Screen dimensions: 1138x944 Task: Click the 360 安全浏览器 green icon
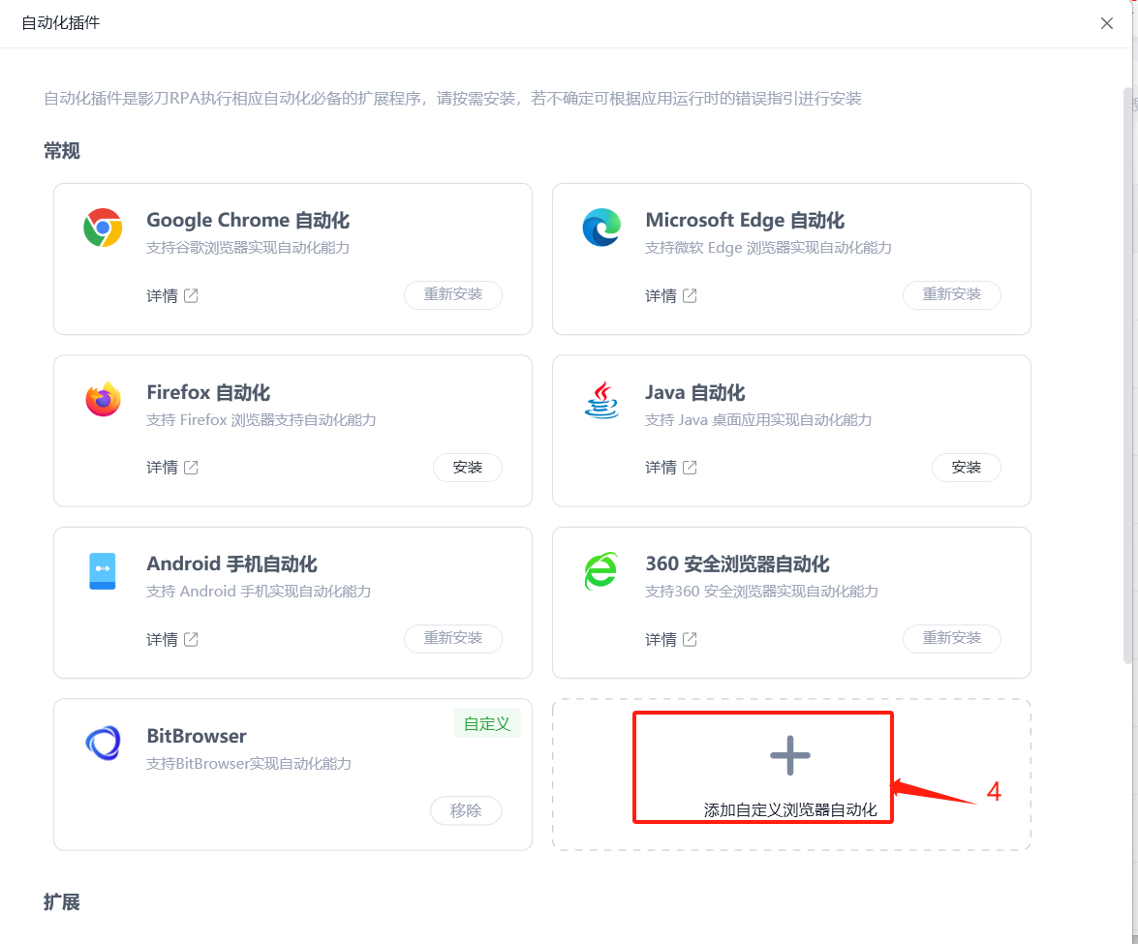pyautogui.click(x=600, y=571)
